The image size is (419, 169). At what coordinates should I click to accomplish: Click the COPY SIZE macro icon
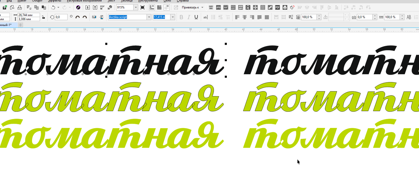211,7
